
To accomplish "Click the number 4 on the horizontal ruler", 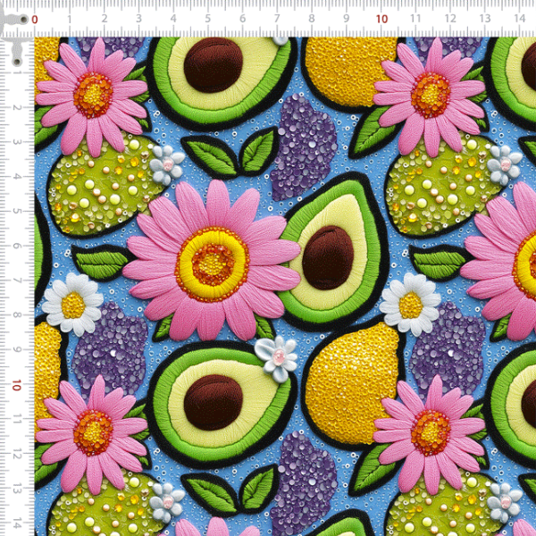I will (x=173, y=19).
